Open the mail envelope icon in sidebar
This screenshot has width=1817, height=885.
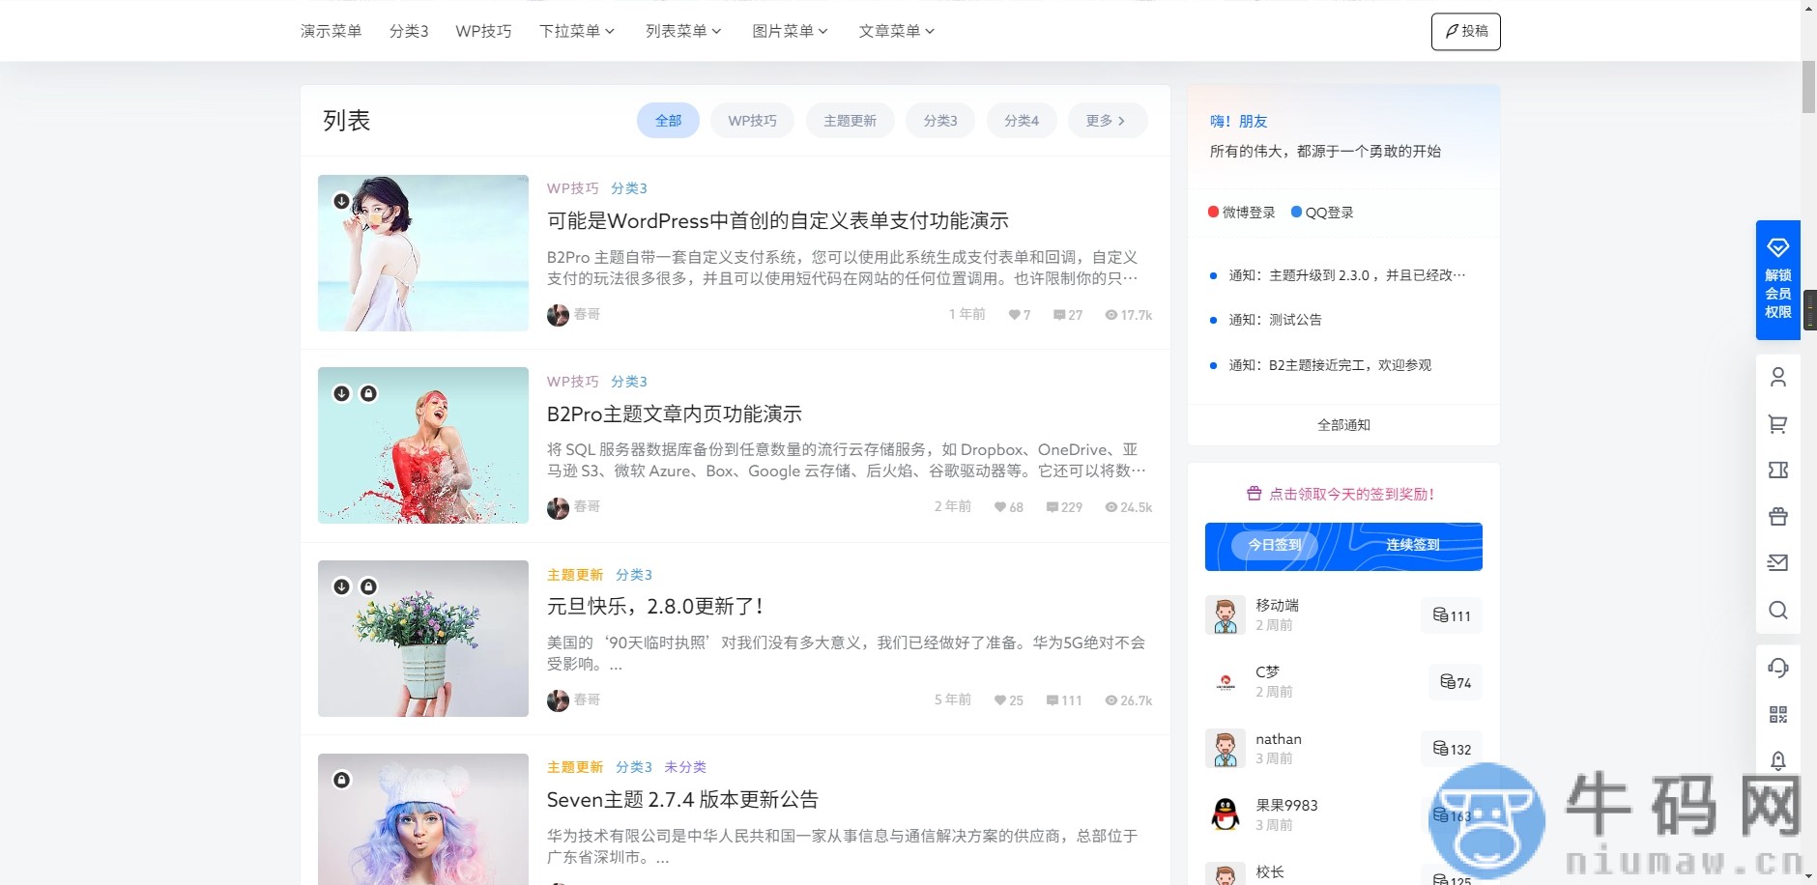1777,562
